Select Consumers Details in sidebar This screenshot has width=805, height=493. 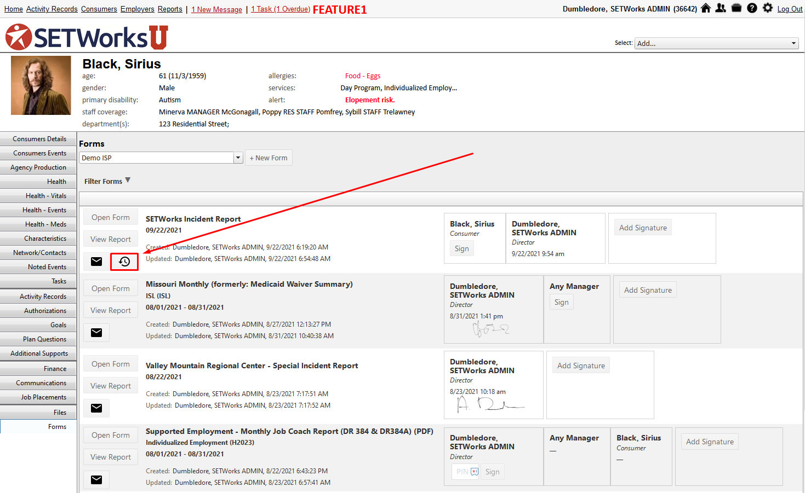(38, 139)
